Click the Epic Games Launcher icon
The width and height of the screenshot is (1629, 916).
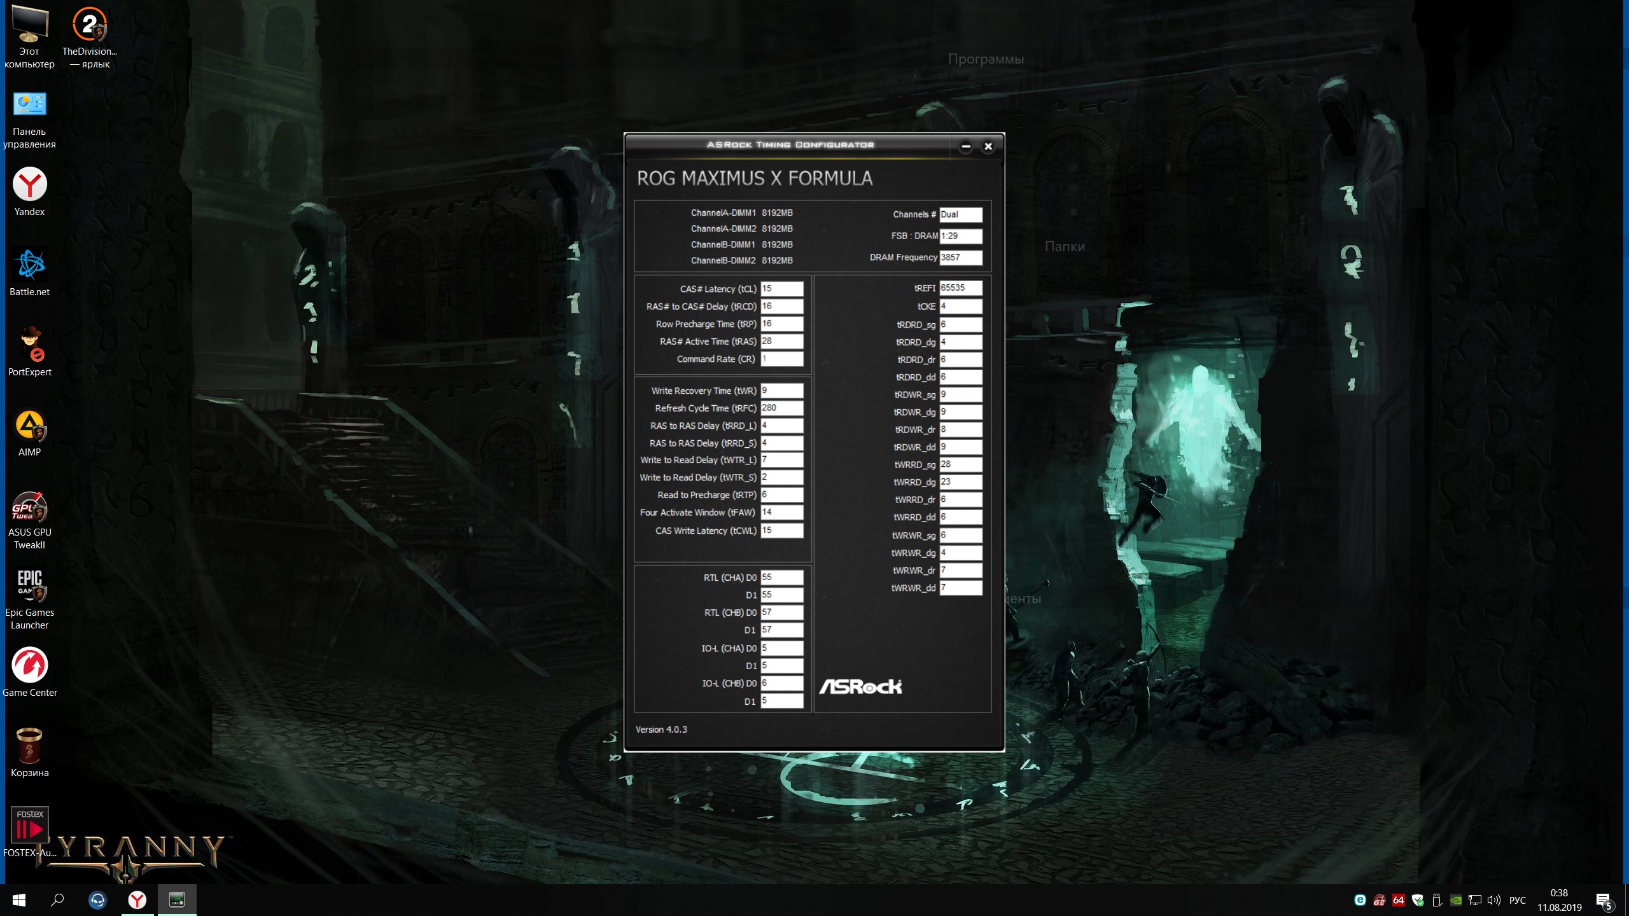29,585
